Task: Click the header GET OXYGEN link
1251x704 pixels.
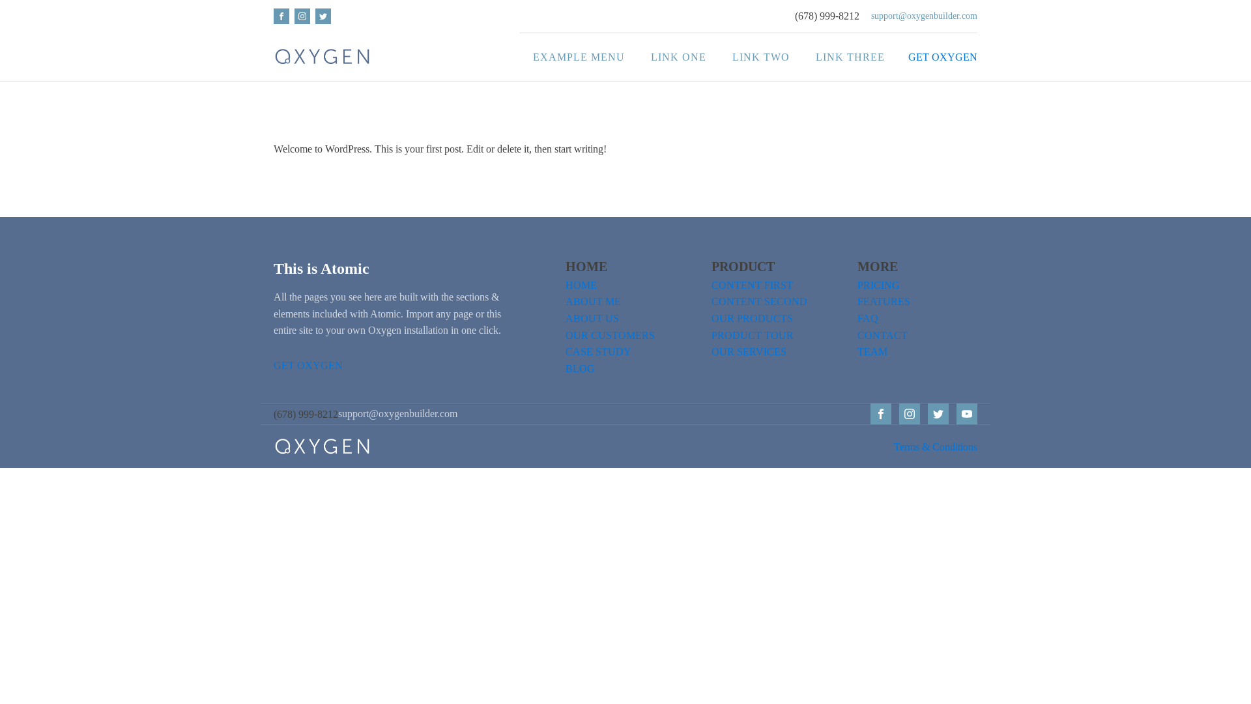Action: pos(942,57)
